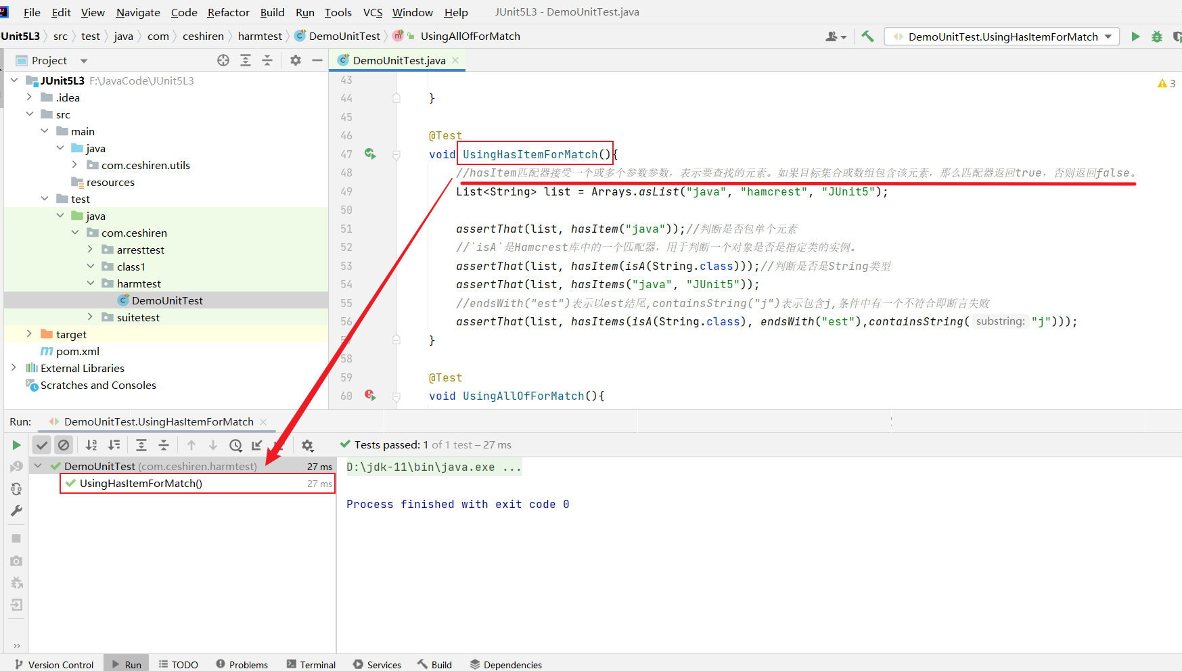Screen dimensions: 1182x671
Task: Select the DemoUnitTest.java editor tab
Action: (x=399, y=60)
